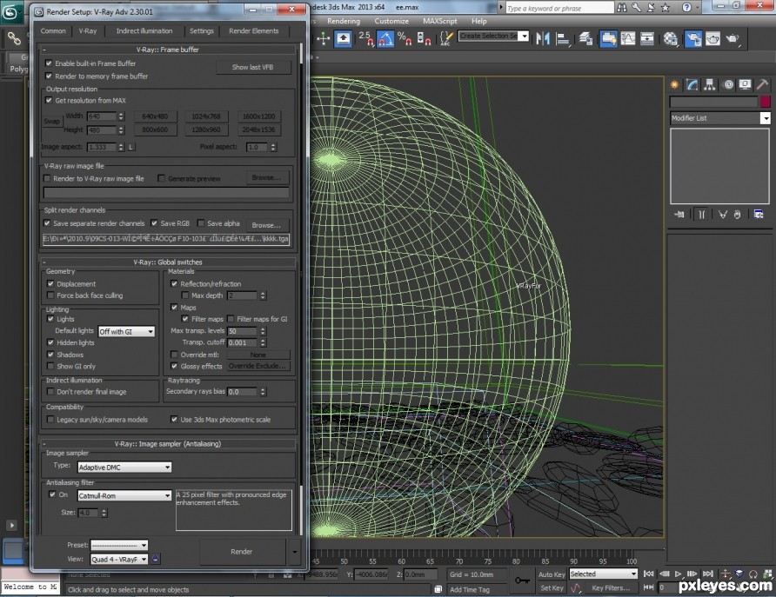776x597 pixels.
Task: Open Render Setup from the toolbar
Action: point(692,38)
